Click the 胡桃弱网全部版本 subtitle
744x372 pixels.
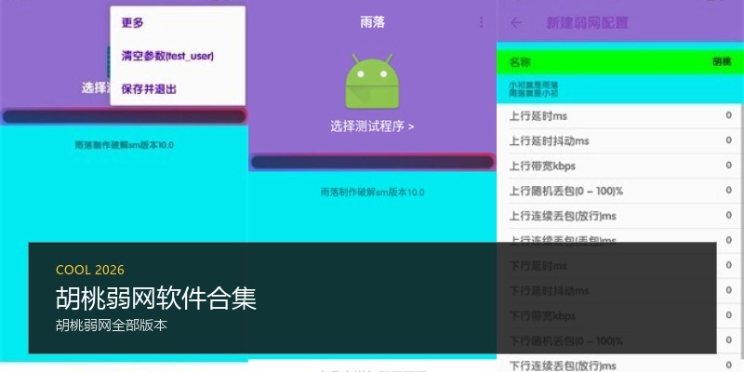[x=112, y=326]
